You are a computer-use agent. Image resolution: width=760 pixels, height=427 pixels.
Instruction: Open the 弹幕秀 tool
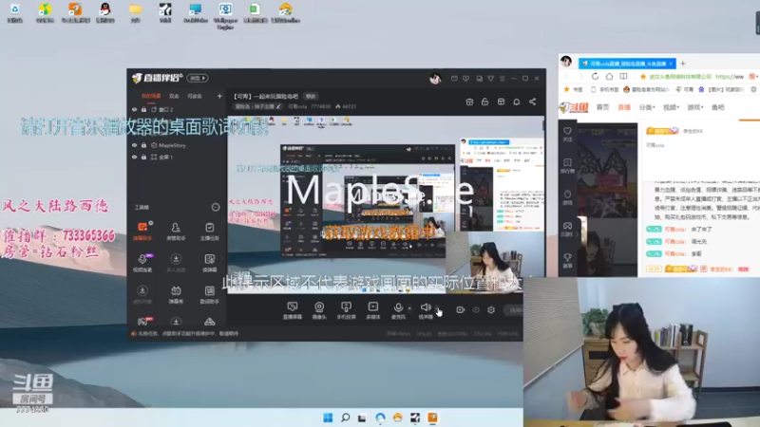click(176, 294)
